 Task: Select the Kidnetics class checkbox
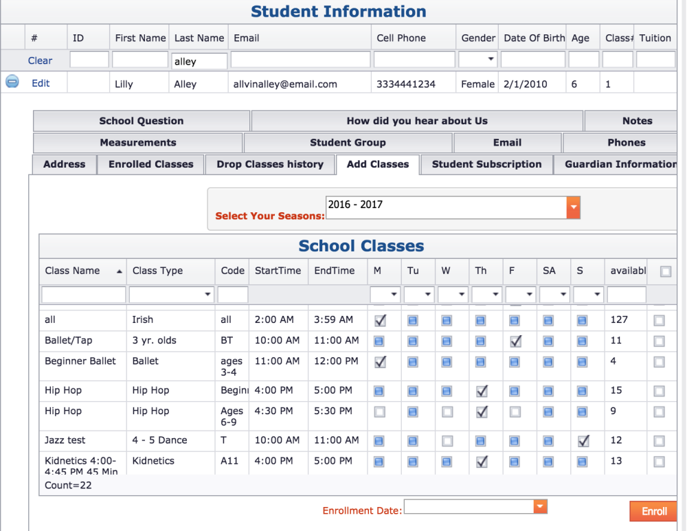coord(659,462)
